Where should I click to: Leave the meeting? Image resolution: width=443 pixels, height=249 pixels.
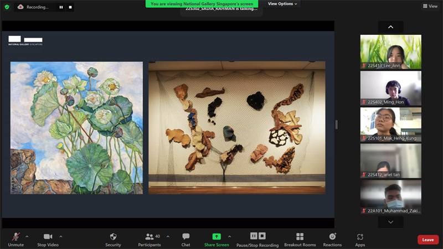(x=427, y=240)
